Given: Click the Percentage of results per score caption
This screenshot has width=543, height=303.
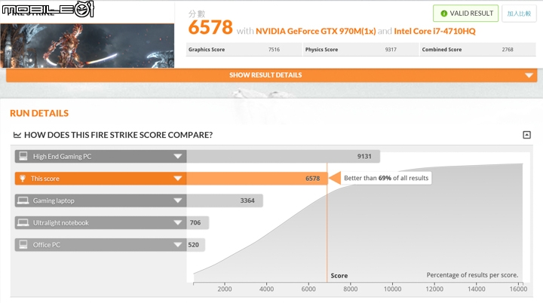Looking at the screenshot, I should point(472,275).
